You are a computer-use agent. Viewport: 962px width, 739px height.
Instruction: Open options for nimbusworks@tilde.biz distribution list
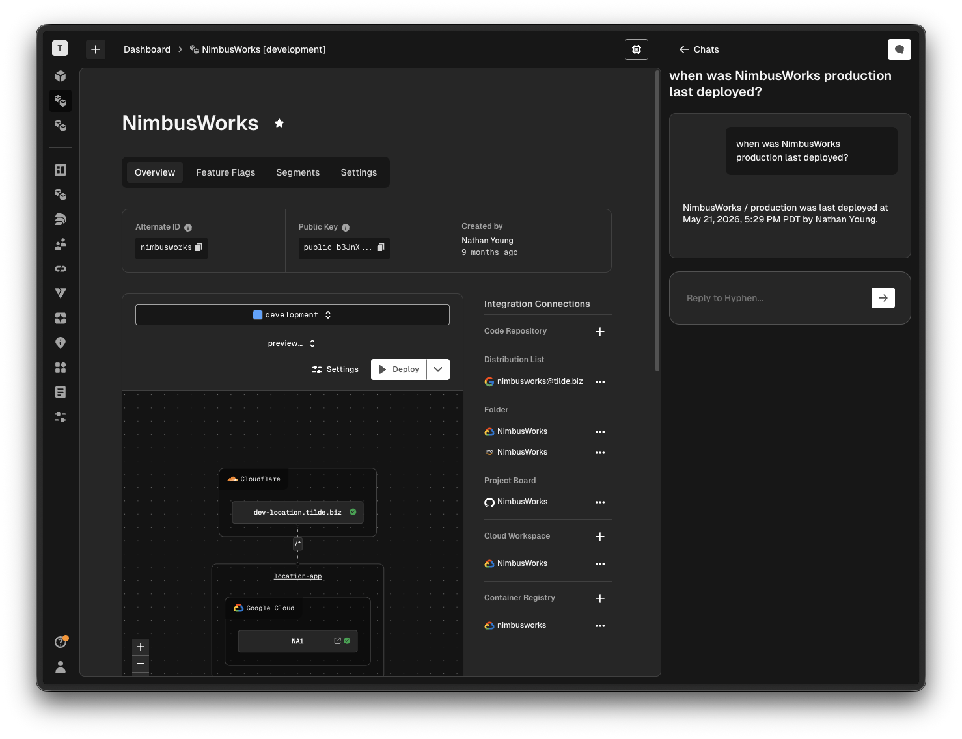click(600, 382)
